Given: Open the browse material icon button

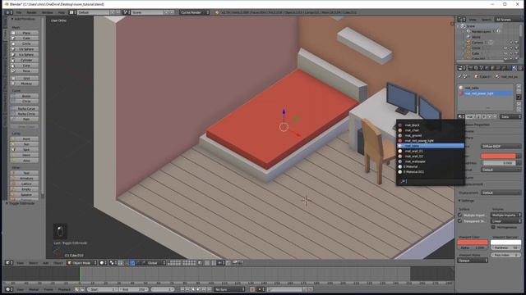Looking at the screenshot, I should 461,116.
